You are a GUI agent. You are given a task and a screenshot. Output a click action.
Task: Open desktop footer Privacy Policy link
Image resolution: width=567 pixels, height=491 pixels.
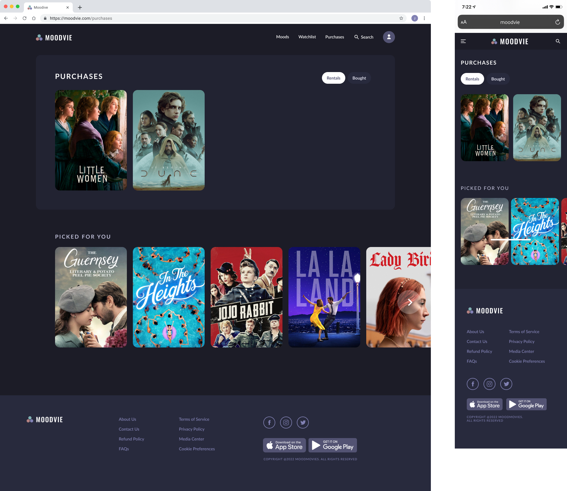pyautogui.click(x=192, y=429)
